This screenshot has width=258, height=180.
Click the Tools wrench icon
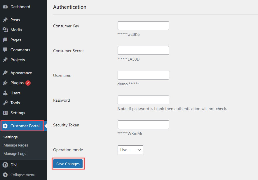pyautogui.click(x=5, y=103)
